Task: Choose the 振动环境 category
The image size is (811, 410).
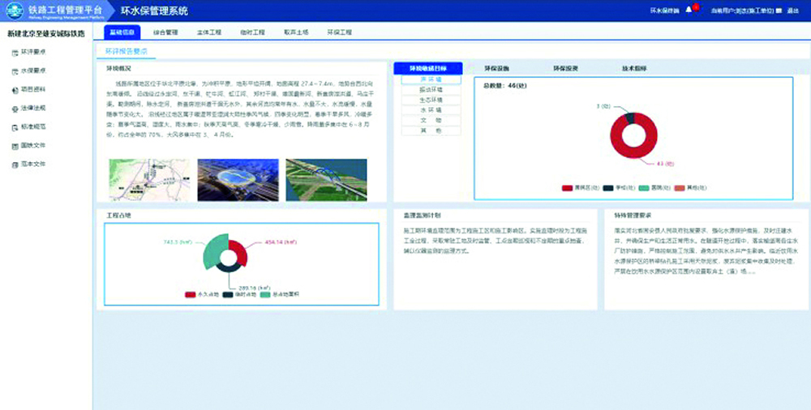Action: (x=431, y=90)
